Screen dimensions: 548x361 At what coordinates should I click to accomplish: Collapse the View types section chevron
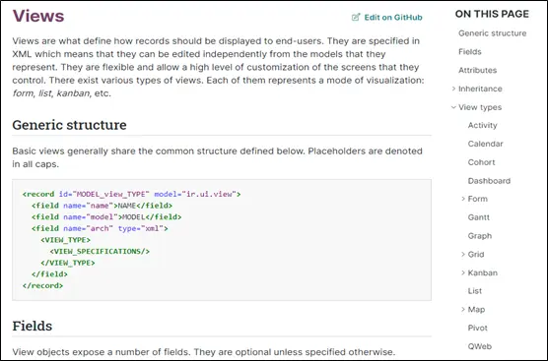click(453, 107)
